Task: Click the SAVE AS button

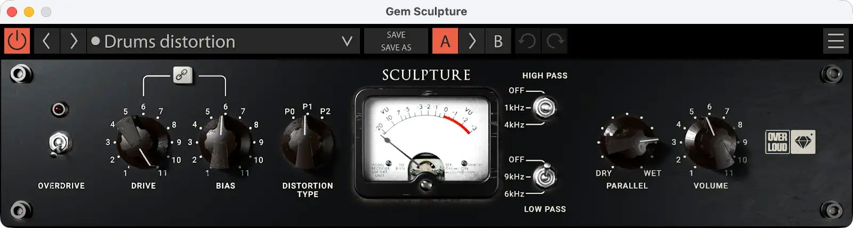Action: click(396, 47)
